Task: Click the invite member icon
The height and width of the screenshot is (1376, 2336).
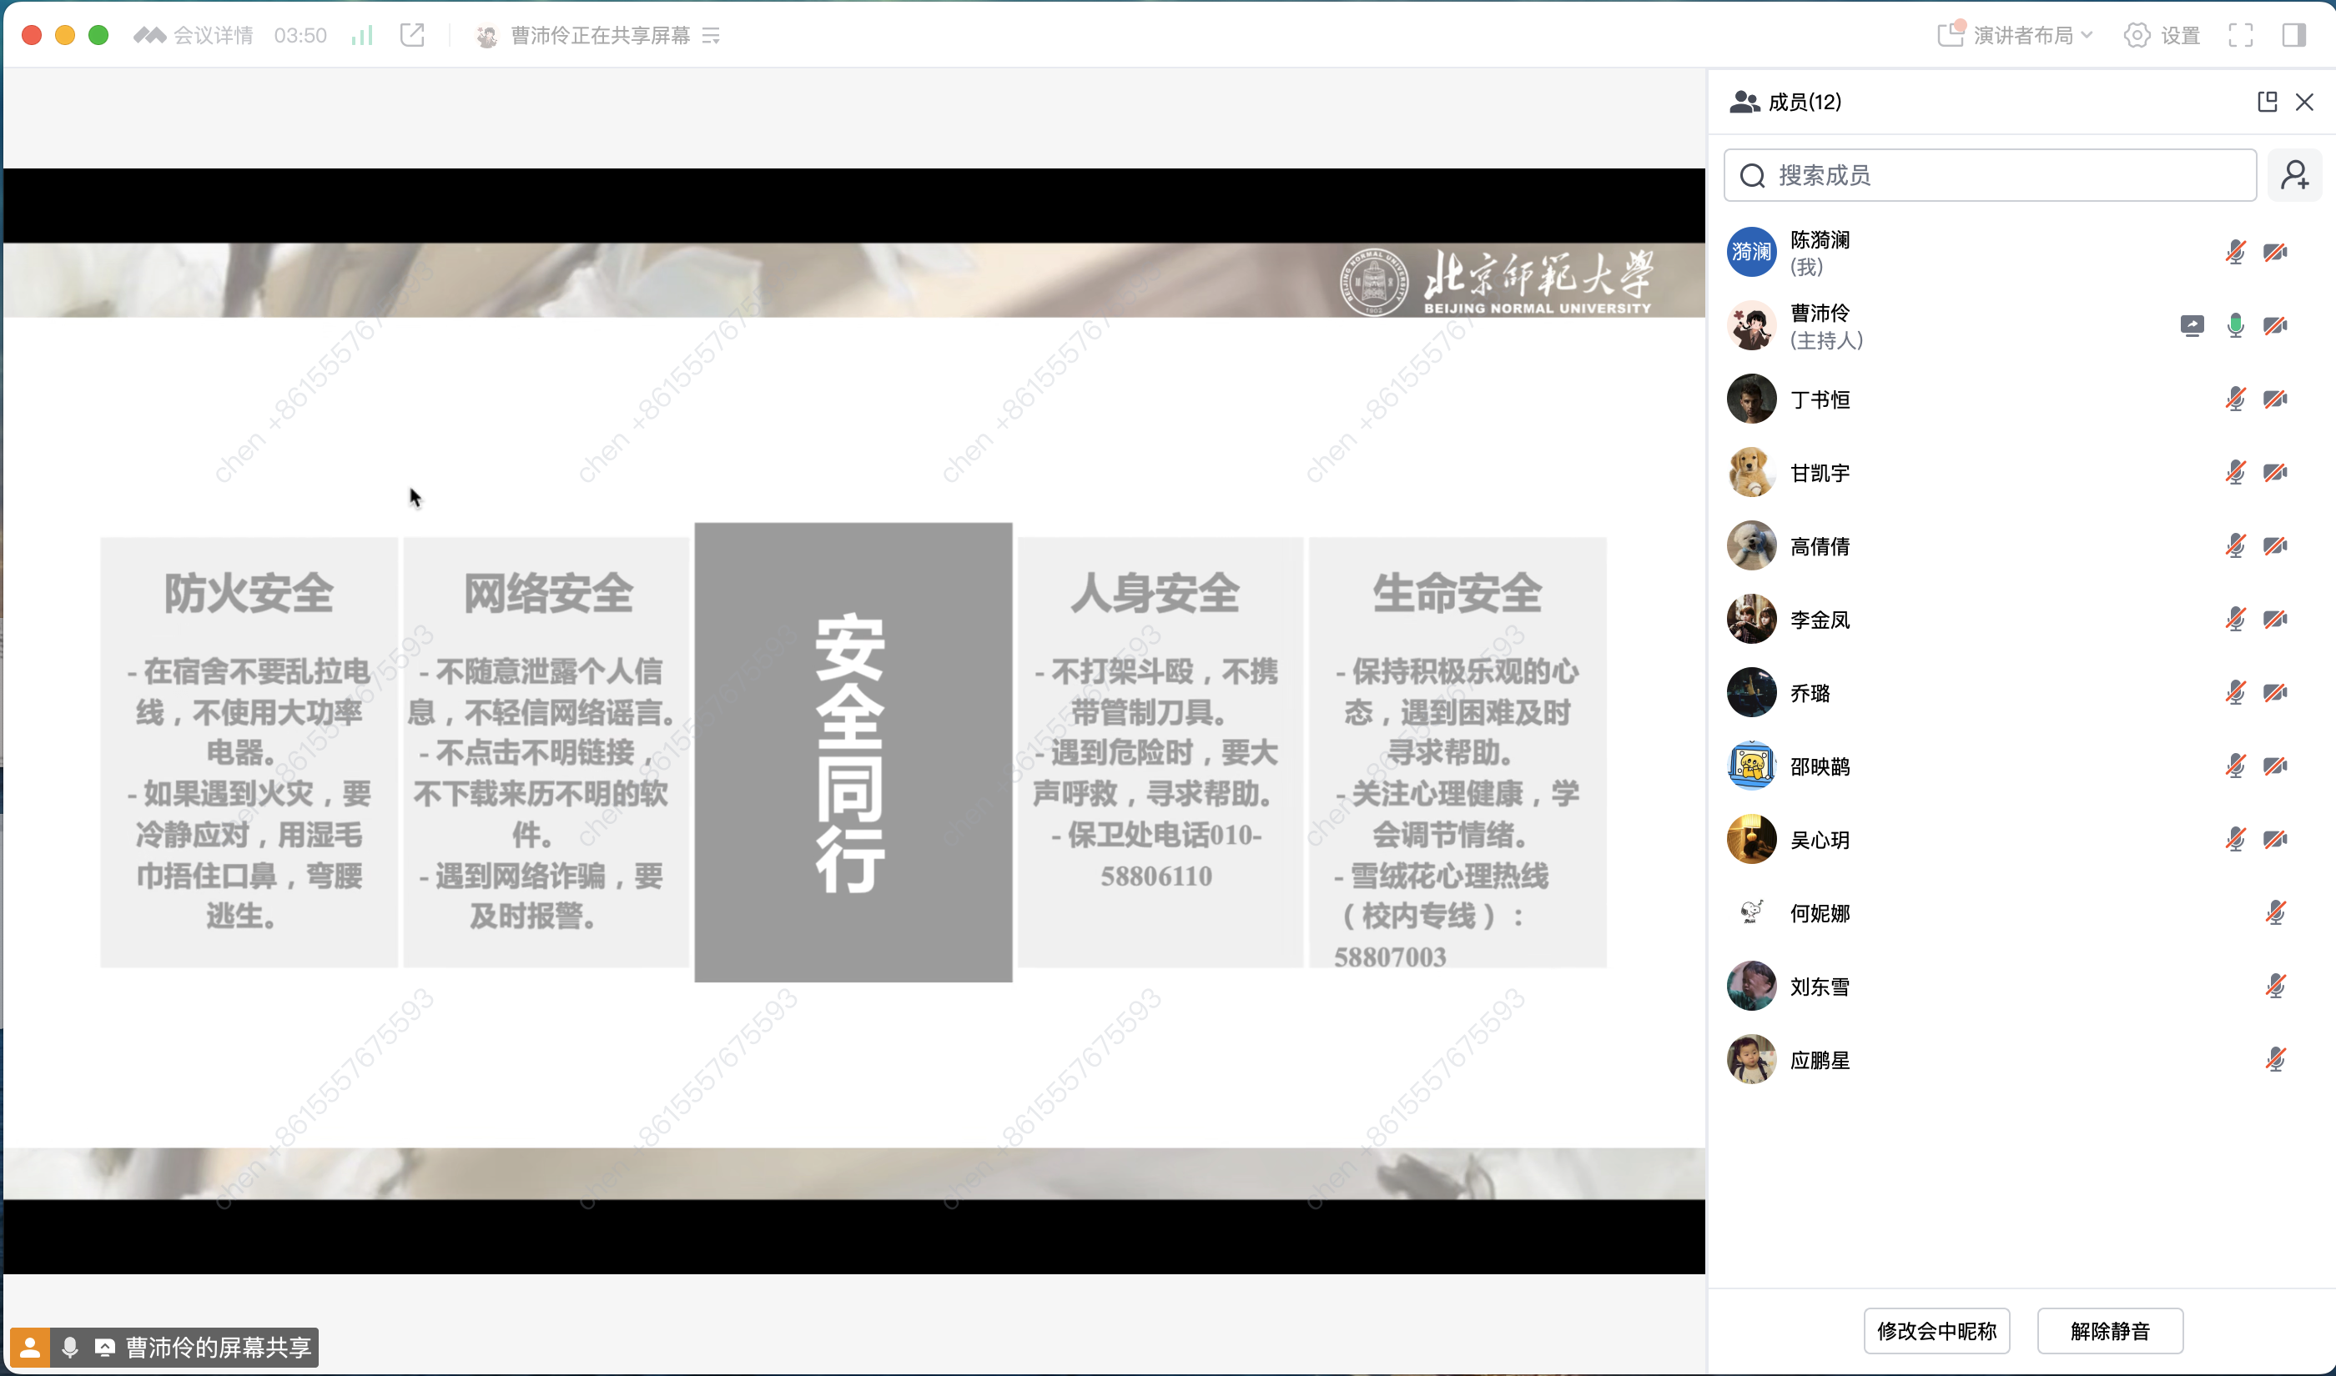Action: pos(2294,175)
